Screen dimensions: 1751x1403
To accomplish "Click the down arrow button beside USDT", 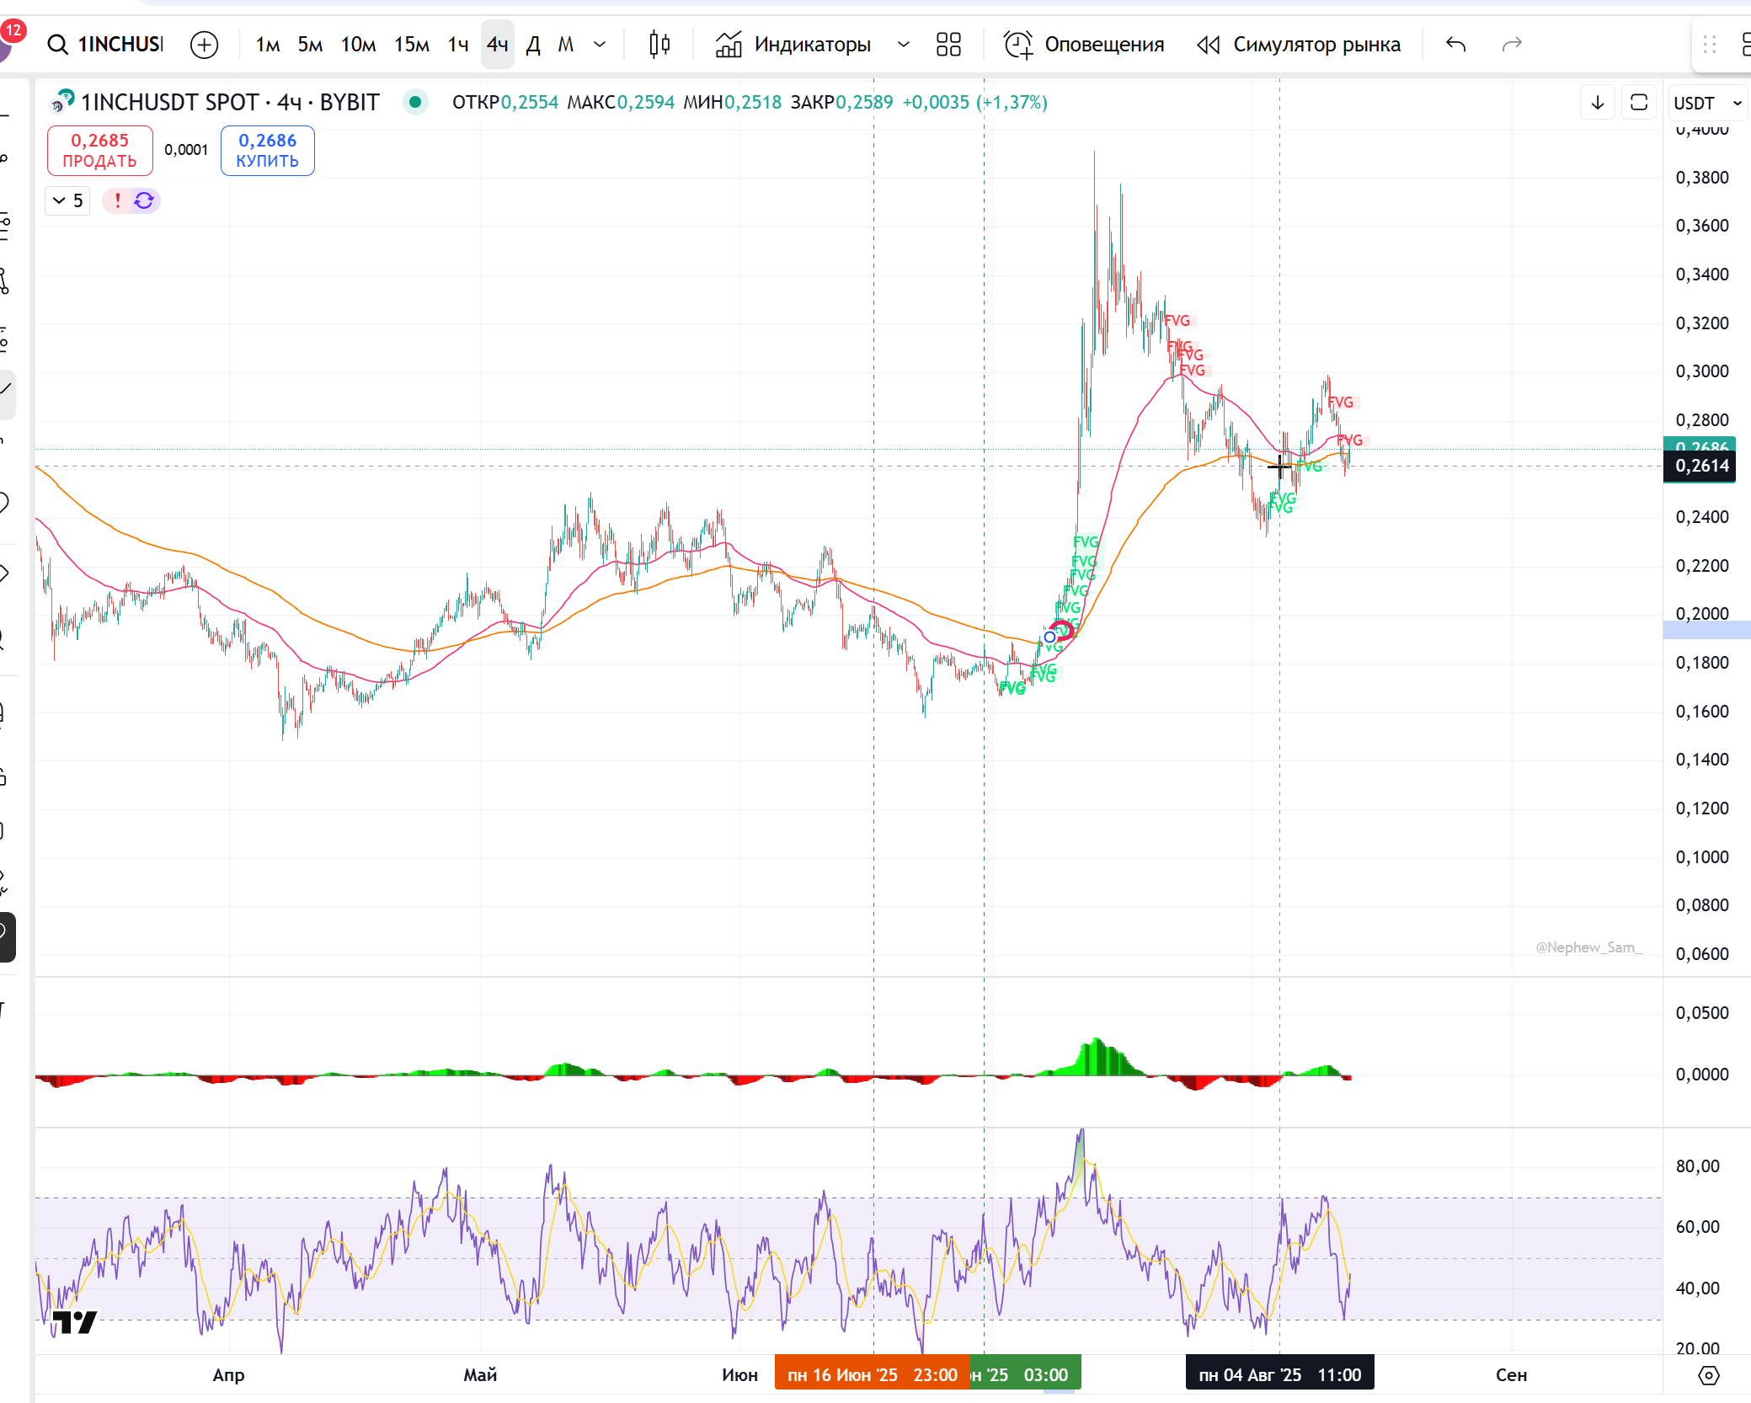I will [x=1598, y=103].
